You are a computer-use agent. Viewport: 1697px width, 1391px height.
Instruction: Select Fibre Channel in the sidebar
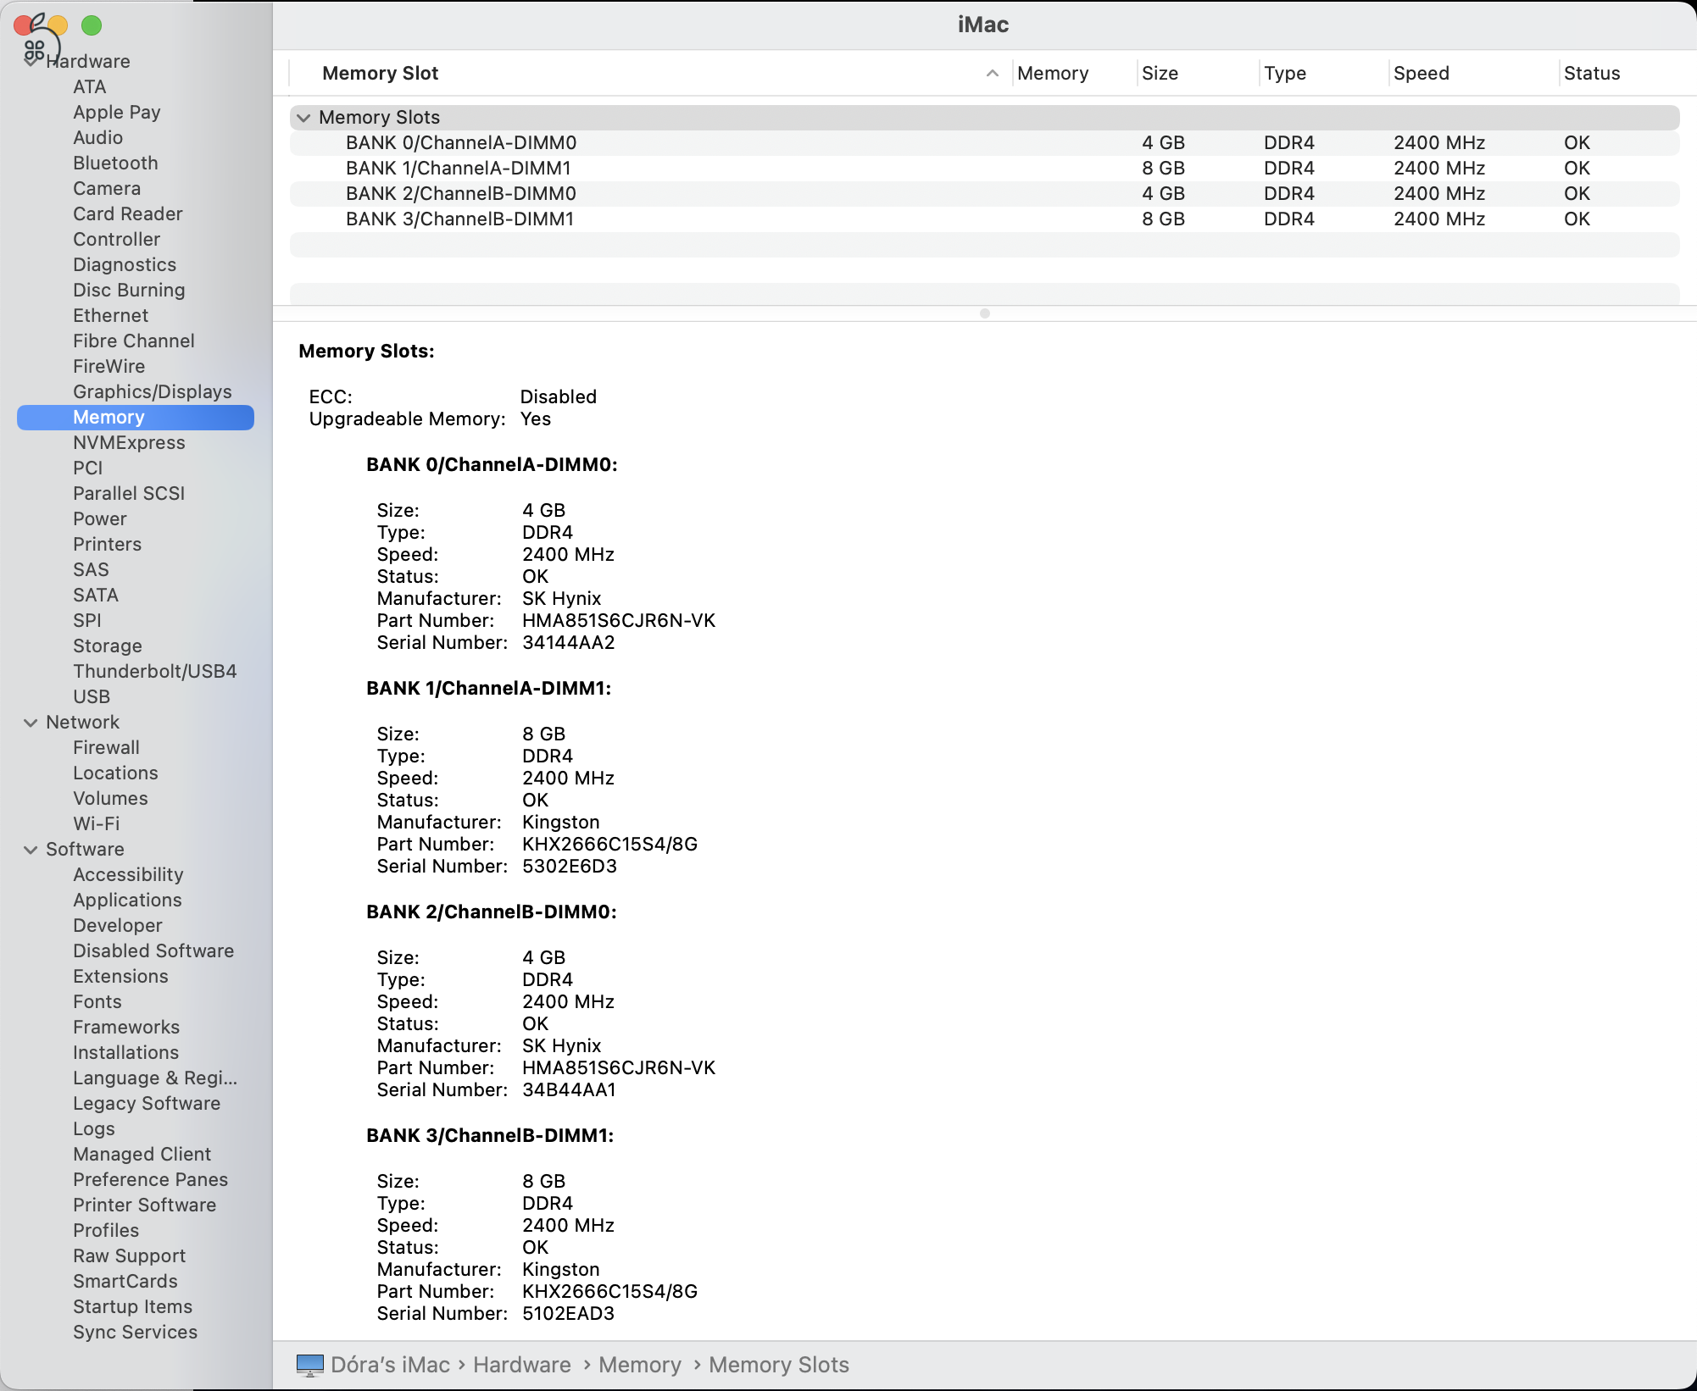(133, 341)
